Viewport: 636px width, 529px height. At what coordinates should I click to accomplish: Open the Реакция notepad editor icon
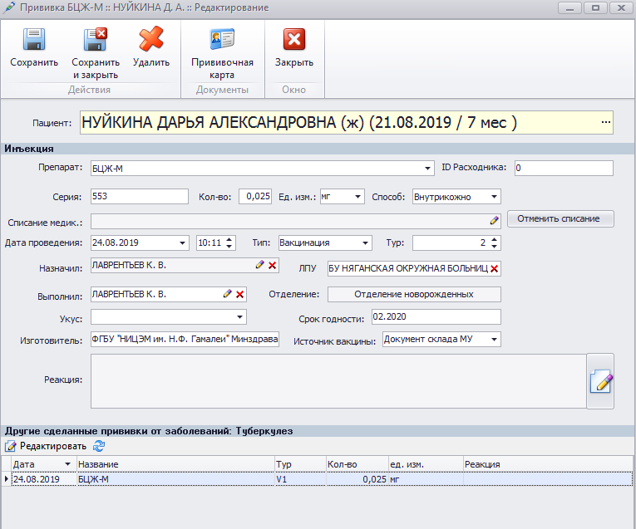(x=600, y=381)
